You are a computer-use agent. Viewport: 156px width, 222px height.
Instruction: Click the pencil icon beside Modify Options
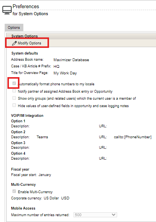click(x=14, y=43)
